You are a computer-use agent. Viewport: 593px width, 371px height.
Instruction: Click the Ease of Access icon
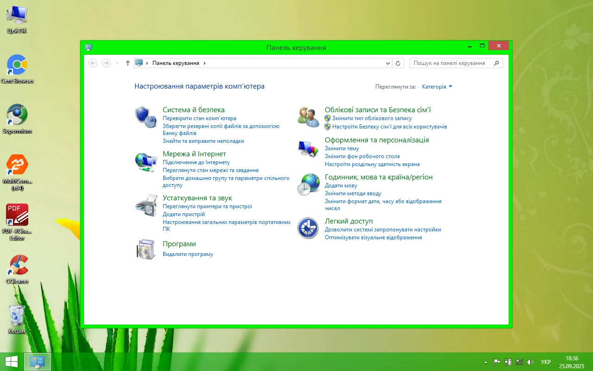pos(308,228)
